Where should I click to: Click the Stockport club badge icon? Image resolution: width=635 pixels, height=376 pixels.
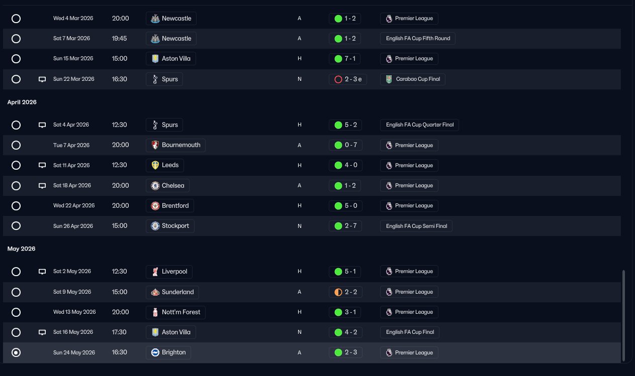pyautogui.click(x=155, y=226)
